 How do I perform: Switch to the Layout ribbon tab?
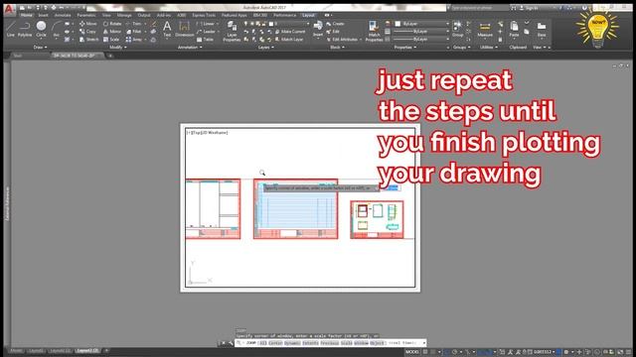tap(308, 16)
